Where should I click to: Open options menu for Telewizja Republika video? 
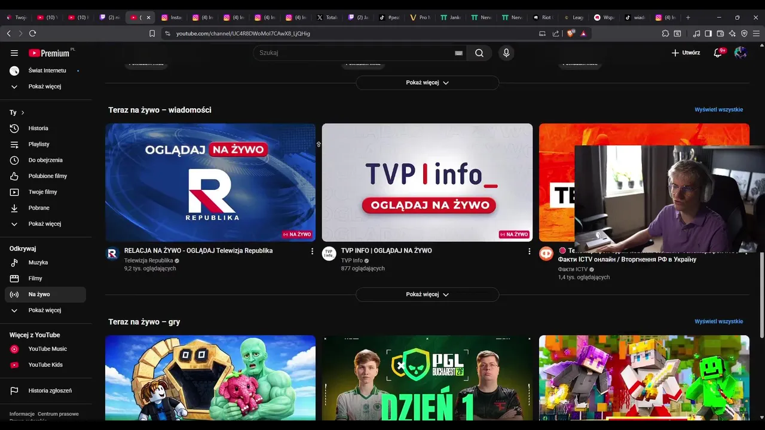point(312,251)
